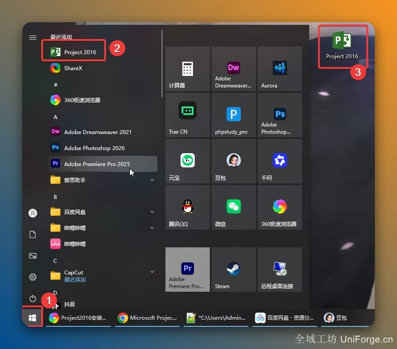Expand the 百度网盘 folder
Viewport: 397px width, 349px height.
(103, 212)
